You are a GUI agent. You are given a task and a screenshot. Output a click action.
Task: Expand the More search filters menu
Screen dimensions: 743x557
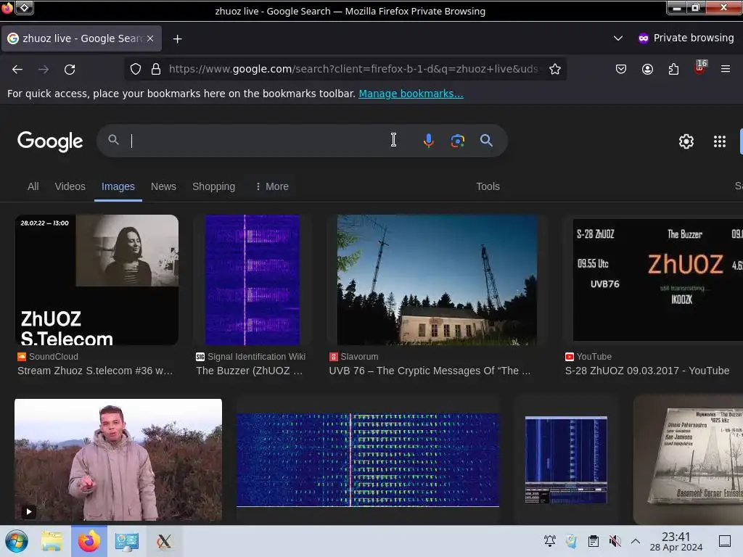coord(272,186)
